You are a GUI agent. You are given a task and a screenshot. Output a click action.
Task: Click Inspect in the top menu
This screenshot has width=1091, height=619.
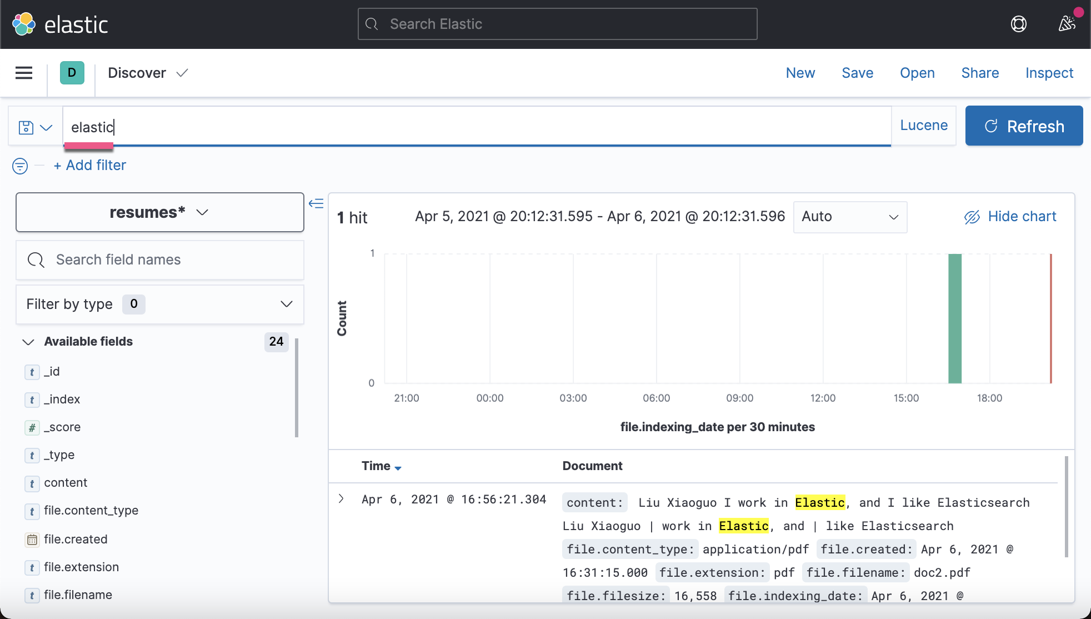(x=1049, y=73)
